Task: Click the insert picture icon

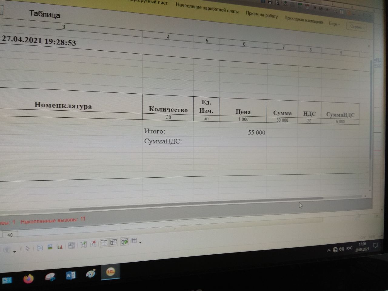Action: point(50,247)
